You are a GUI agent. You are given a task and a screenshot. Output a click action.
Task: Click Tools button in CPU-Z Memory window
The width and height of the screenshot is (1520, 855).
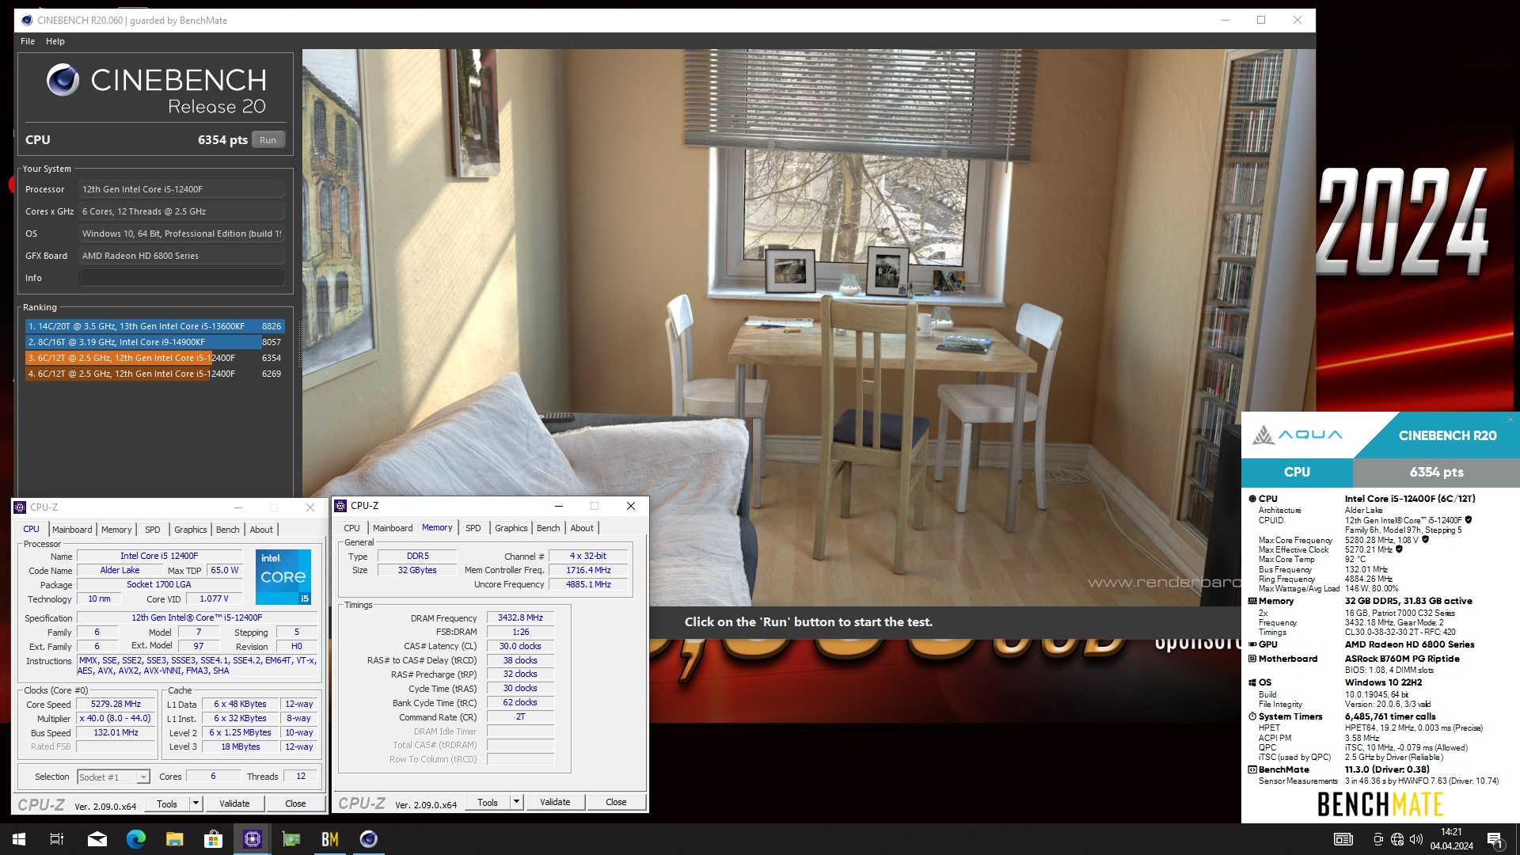pos(488,802)
